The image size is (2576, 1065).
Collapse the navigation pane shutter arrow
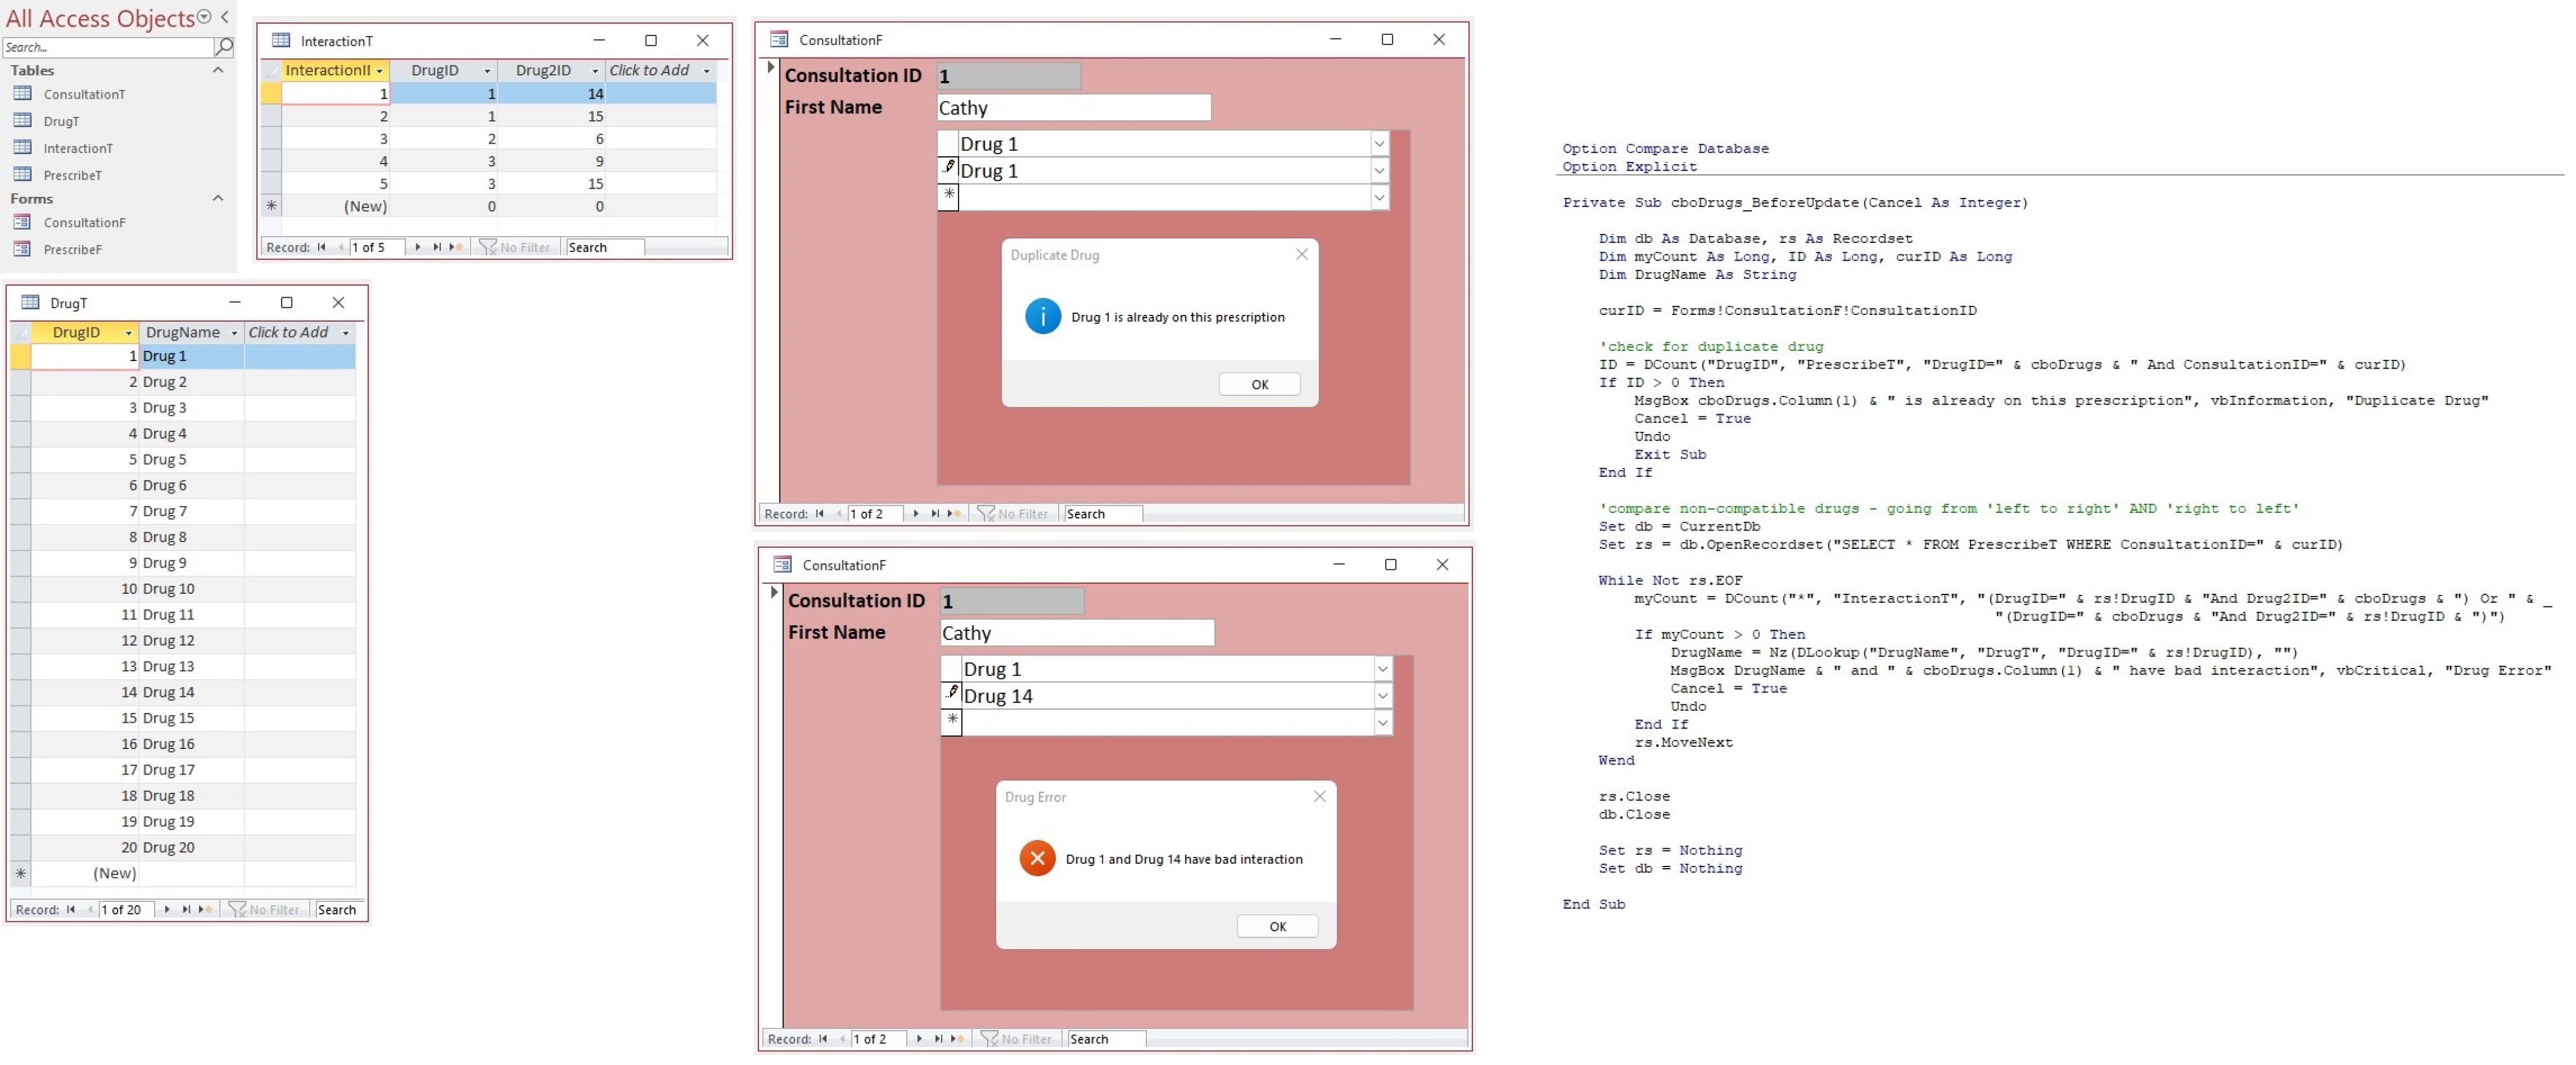coord(224,17)
